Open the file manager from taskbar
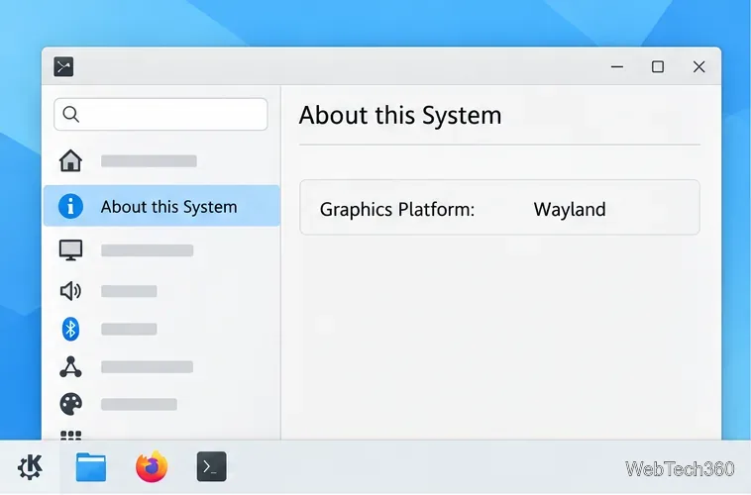The width and height of the screenshot is (751, 495). click(91, 466)
